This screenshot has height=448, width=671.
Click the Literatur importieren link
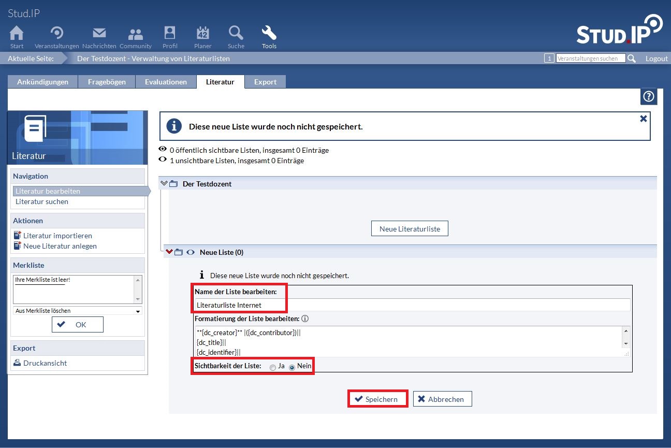57,236
